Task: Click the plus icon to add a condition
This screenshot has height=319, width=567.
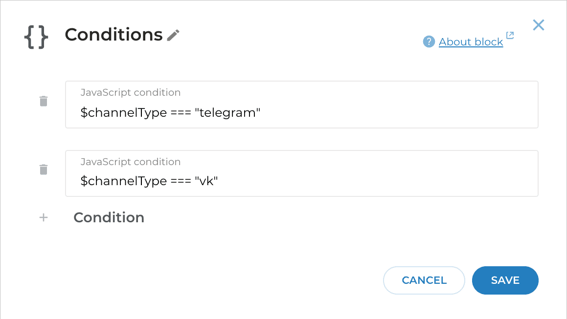Action: [x=43, y=217]
